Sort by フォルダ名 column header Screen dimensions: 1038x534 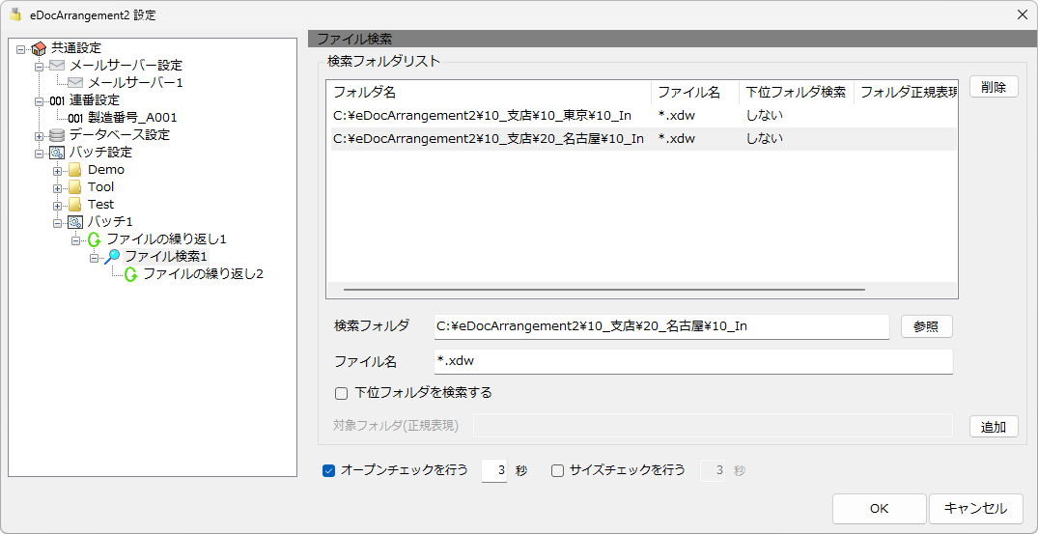(x=490, y=92)
